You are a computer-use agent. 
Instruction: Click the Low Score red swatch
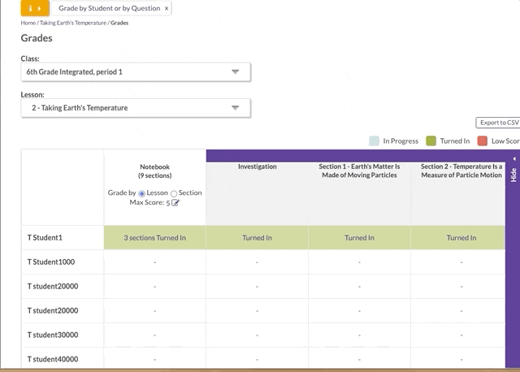click(x=482, y=141)
